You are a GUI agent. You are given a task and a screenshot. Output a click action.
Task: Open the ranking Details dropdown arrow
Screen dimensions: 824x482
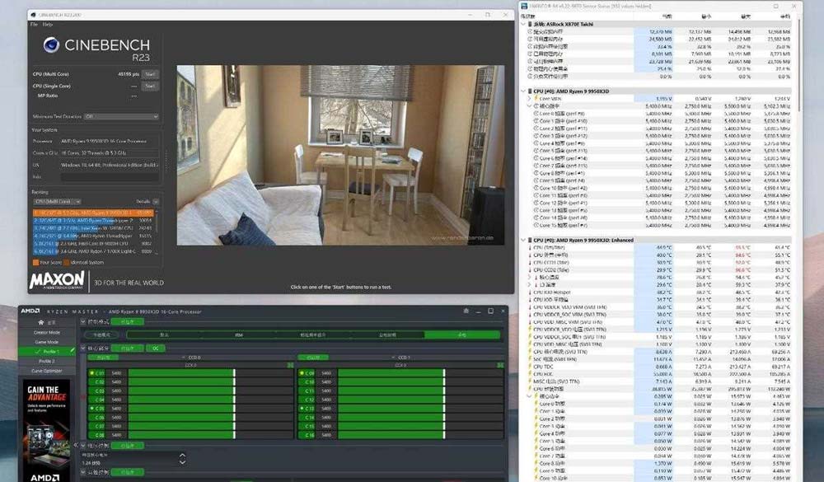(x=156, y=201)
